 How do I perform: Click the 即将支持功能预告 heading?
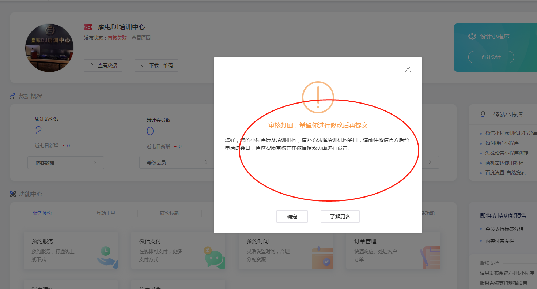503,216
